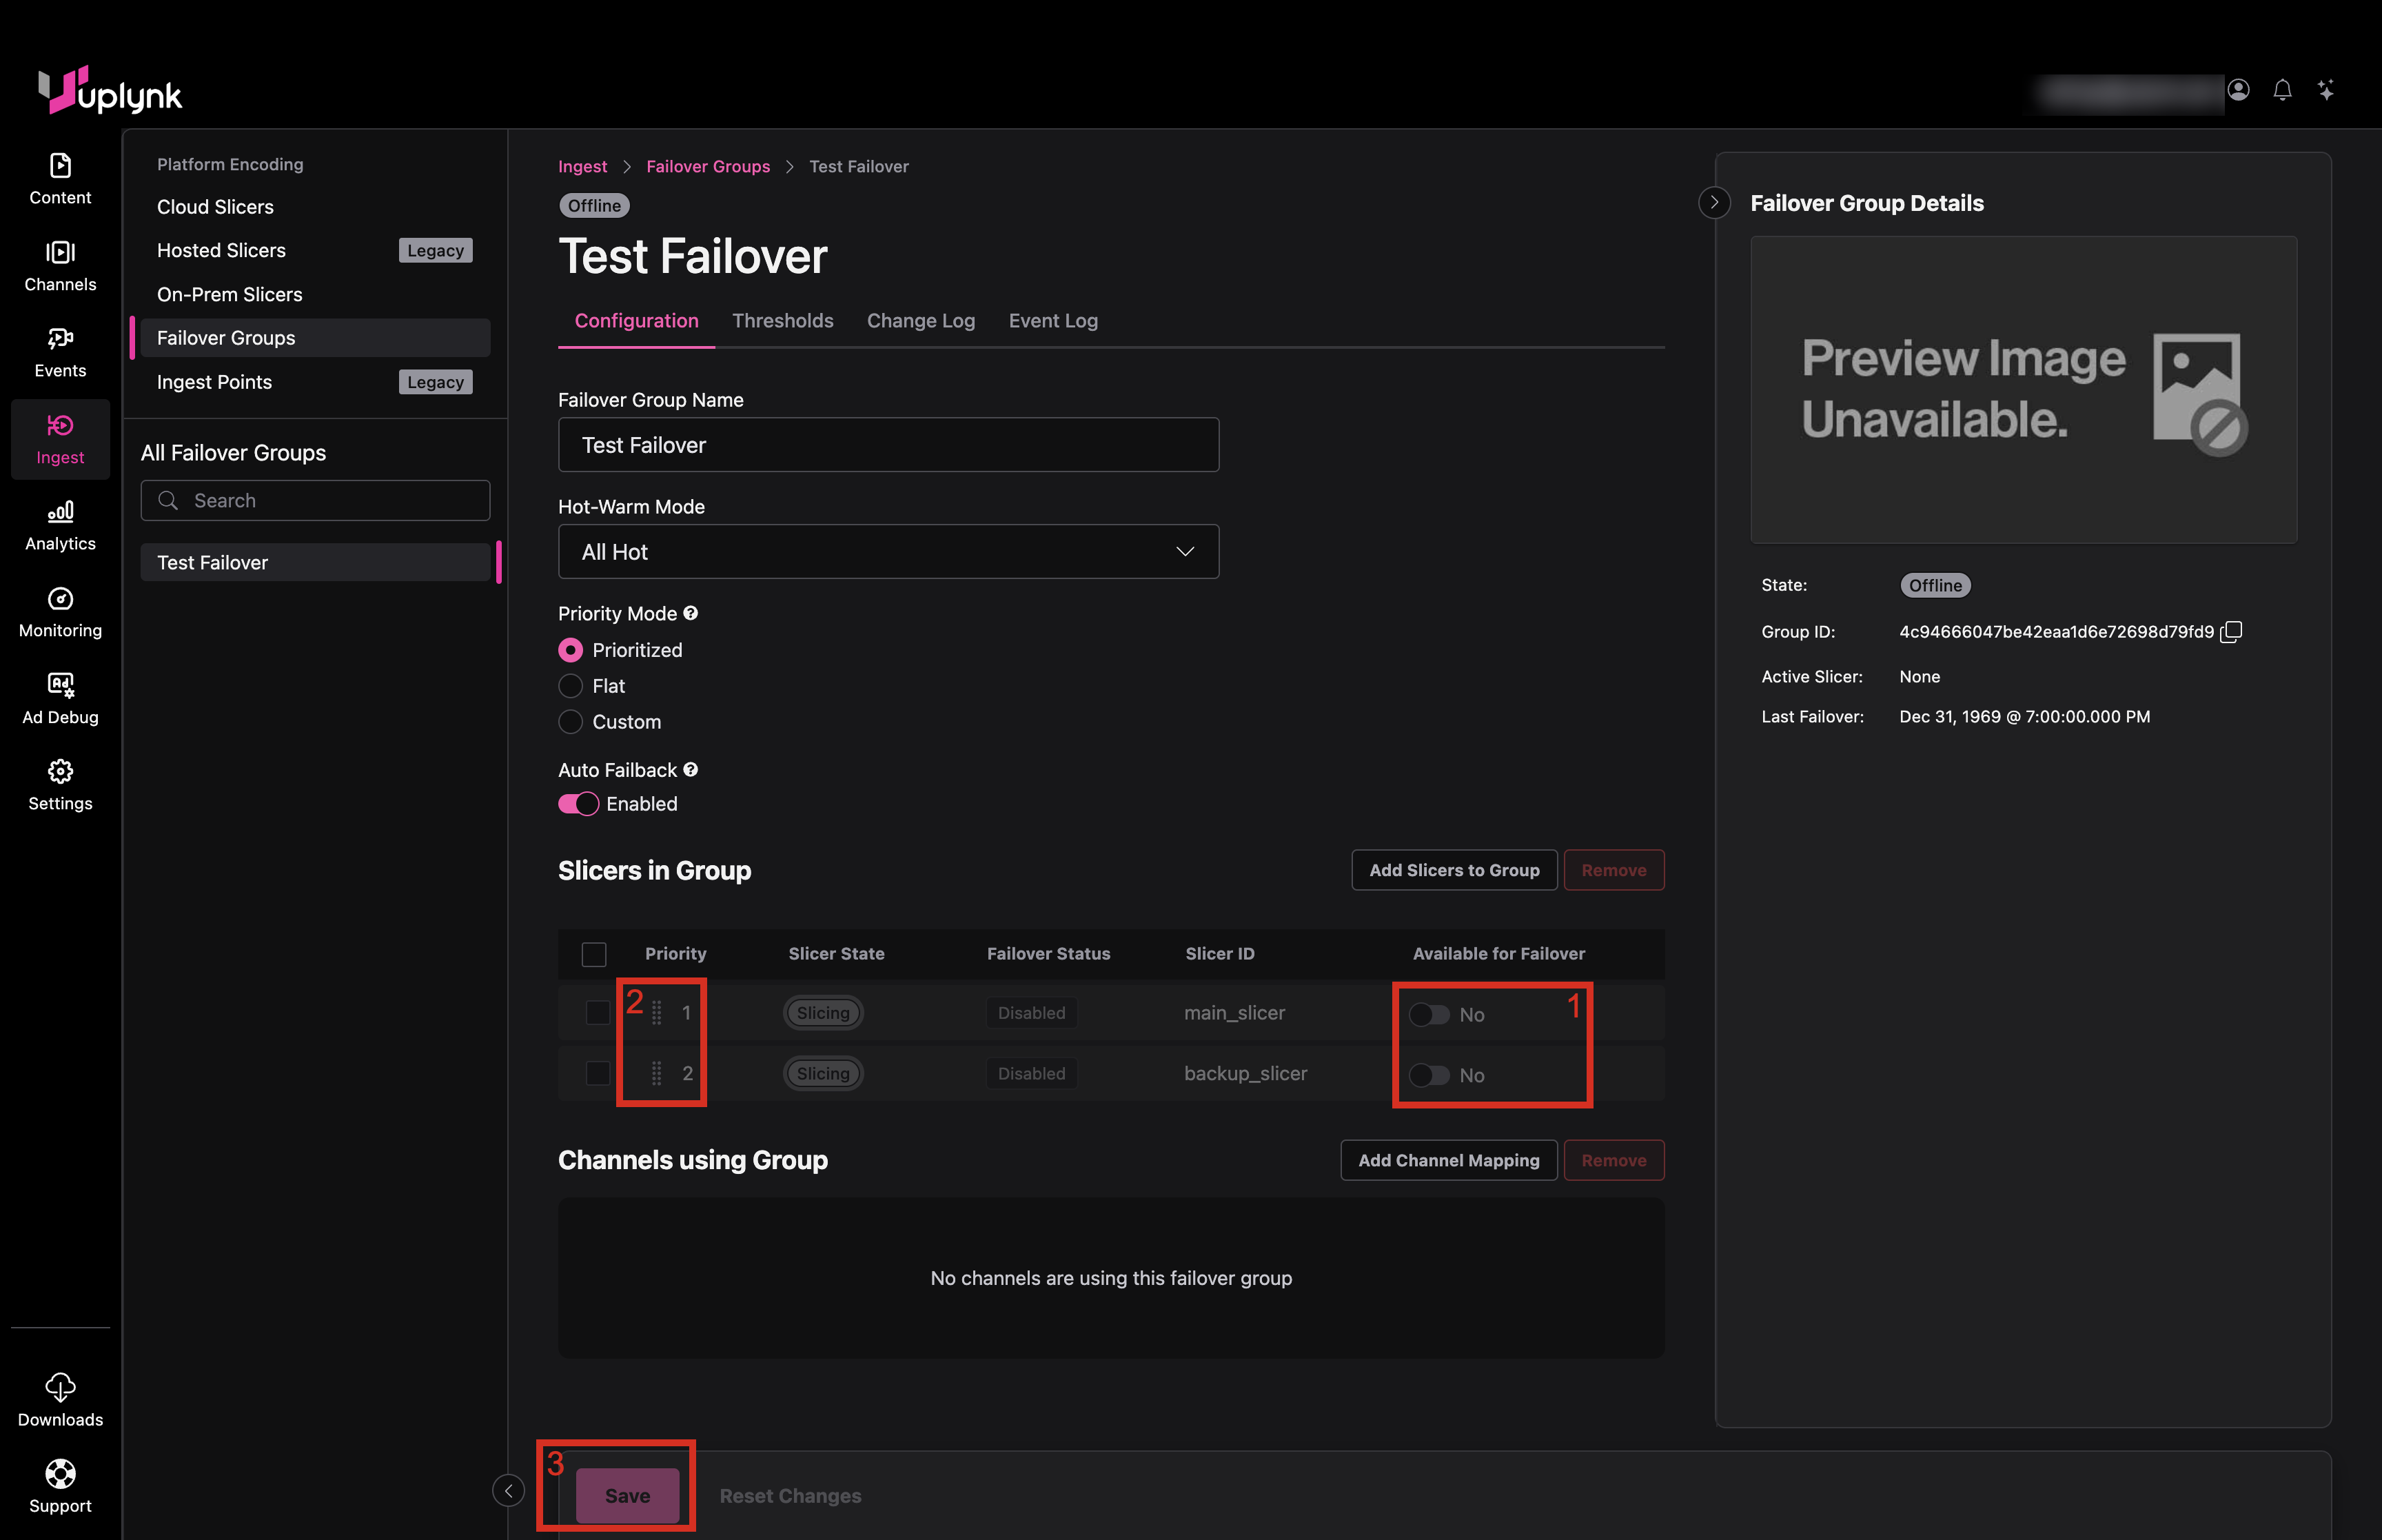Copy the Group ID to clipboard
The image size is (2382, 1540).
click(2231, 632)
